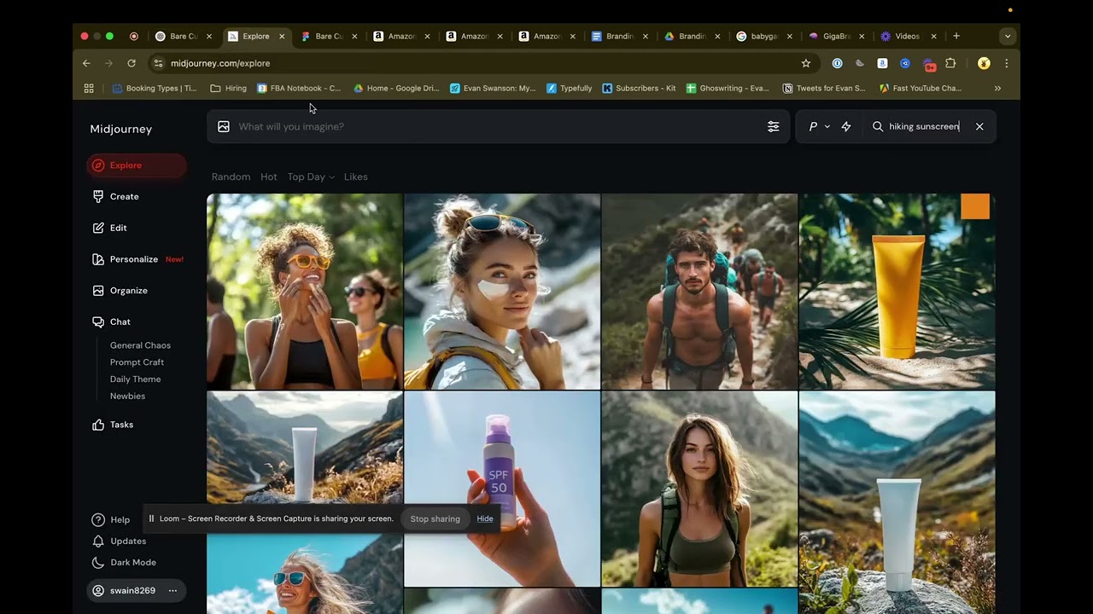This screenshot has height=614, width=1093.
Task: Open the Daily Theme chat room
Action: [135, 379]
